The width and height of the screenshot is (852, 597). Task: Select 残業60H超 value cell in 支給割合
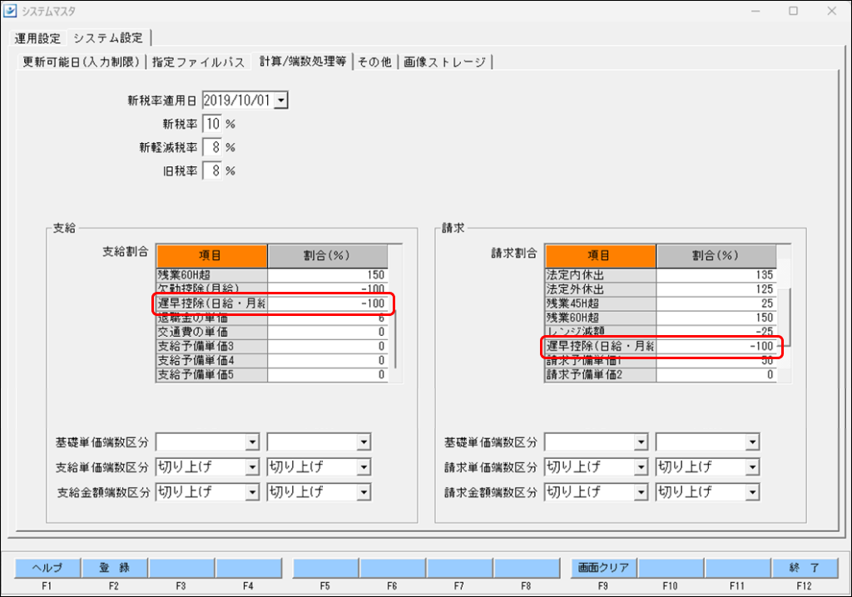(328, 274)
